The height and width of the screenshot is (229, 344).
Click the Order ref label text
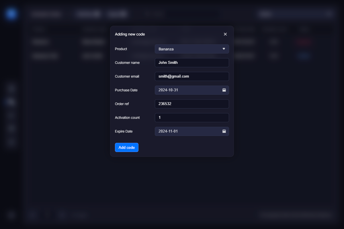click(122, 104)
